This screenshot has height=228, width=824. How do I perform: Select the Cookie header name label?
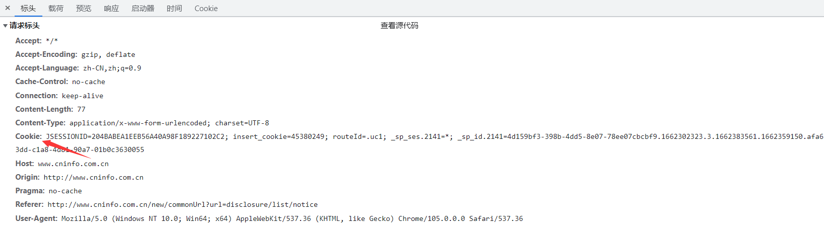coord(29,136)
